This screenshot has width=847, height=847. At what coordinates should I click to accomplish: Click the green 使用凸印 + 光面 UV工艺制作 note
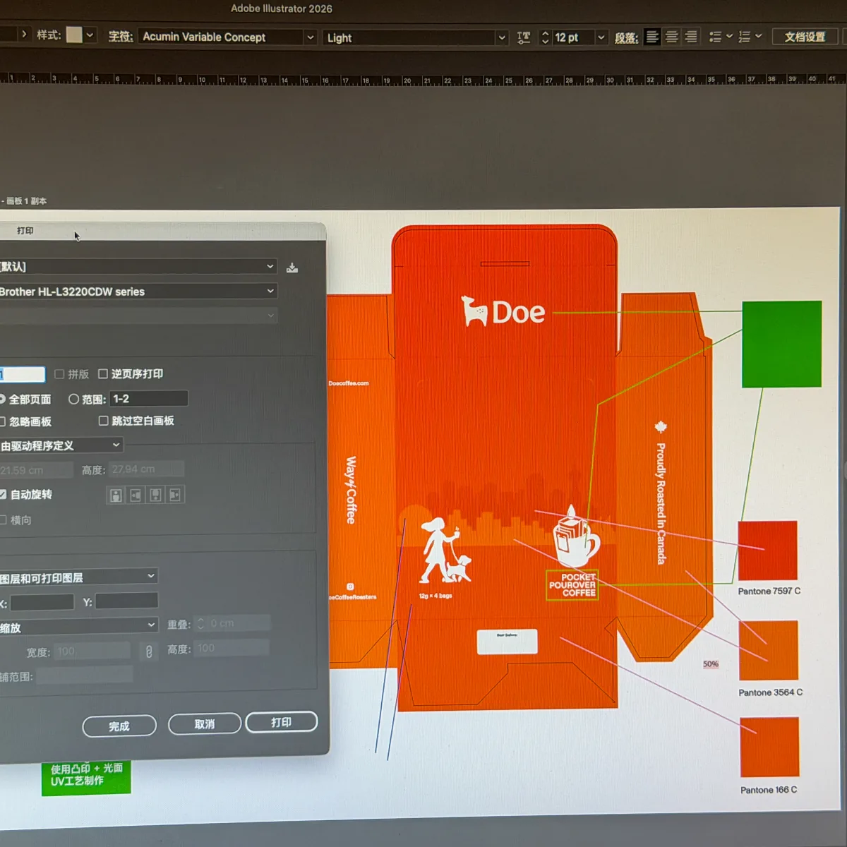(87, 778)
